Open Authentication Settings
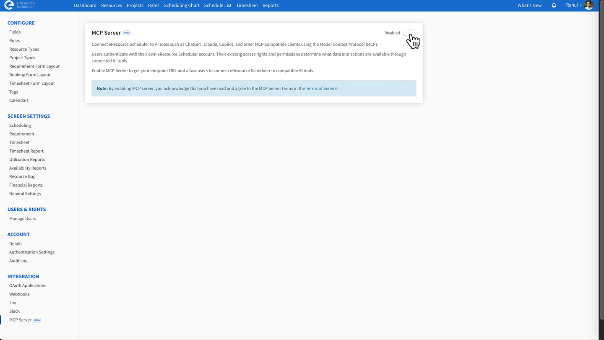The image size is (604, 340). (x=32, y=252)
